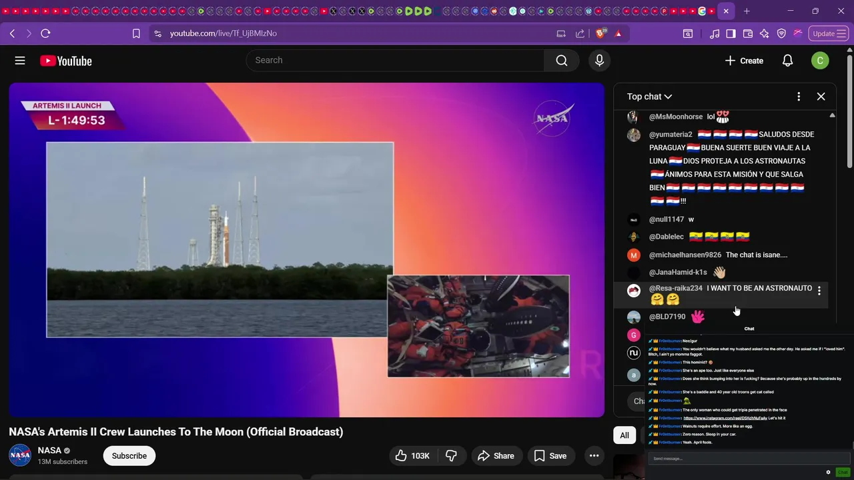Dislike the video

(x=452, y=456)
